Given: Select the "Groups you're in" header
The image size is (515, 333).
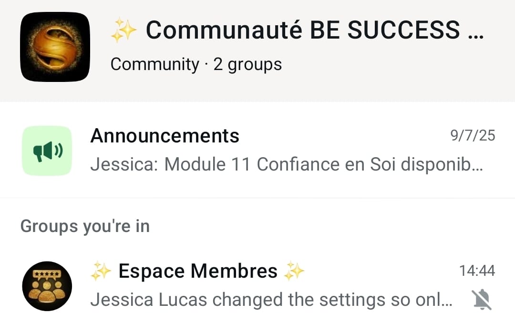Looking at the screenshot, I should [x=85, y=226].
